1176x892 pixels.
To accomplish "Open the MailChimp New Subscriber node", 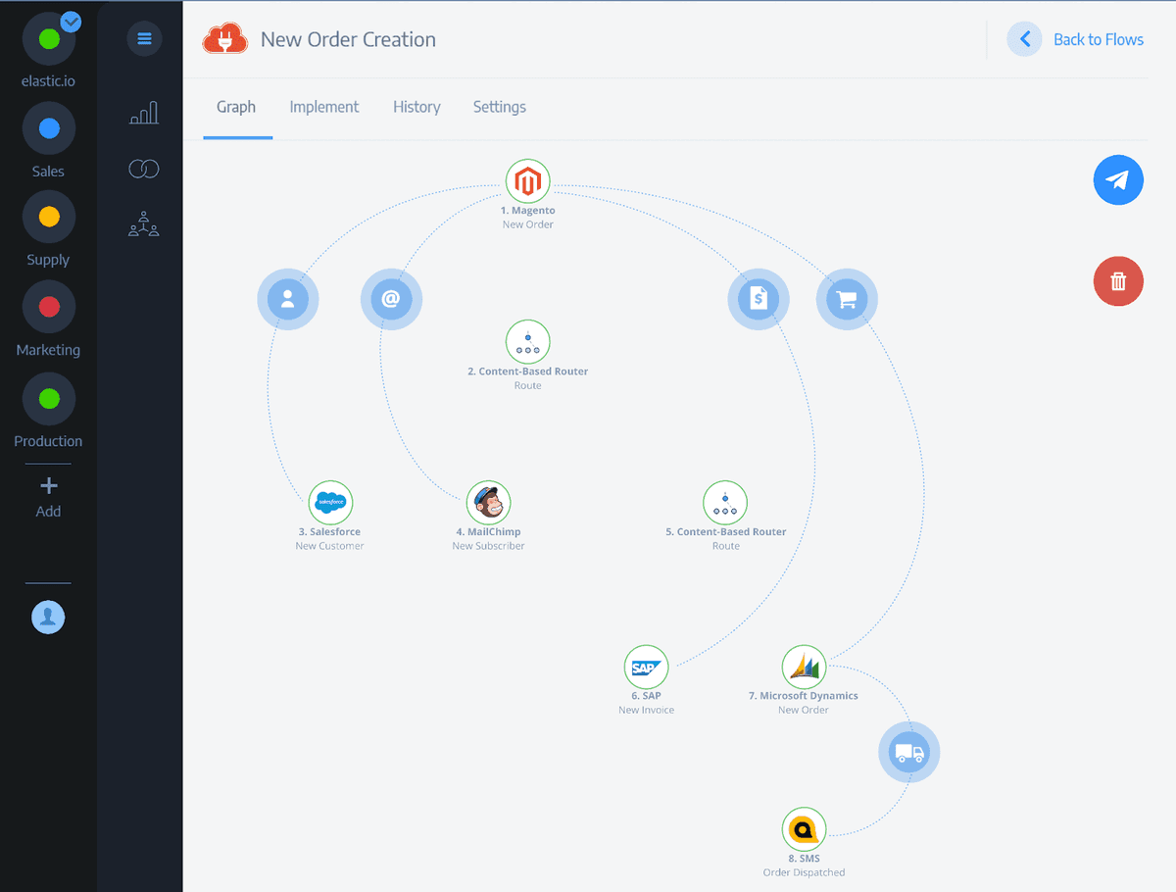I will click(x=488, y=503).
